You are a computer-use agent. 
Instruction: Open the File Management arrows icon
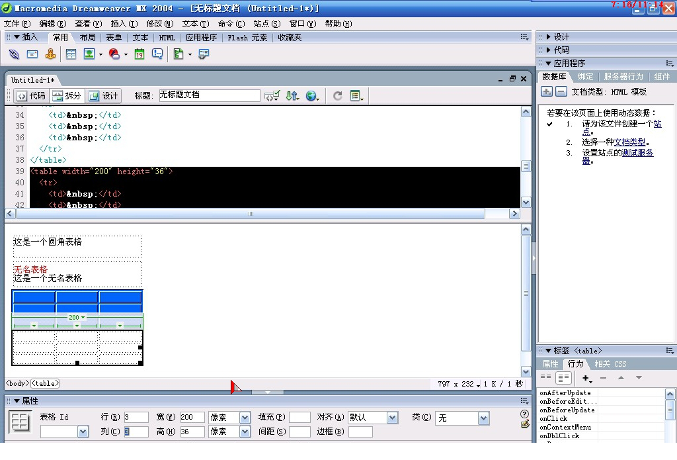[x=292, y=96]
